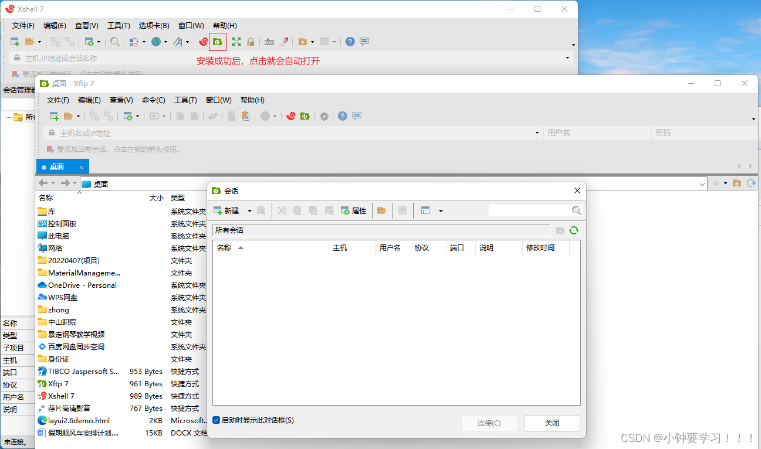Click the back navigation arrow in the file browser
Image resolution: width=761 pixels, height=449 pixels.
[x=44, y=183]
